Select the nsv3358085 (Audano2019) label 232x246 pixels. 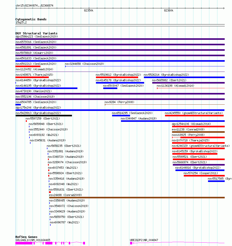pyautogui.click(x=67, y=201)
